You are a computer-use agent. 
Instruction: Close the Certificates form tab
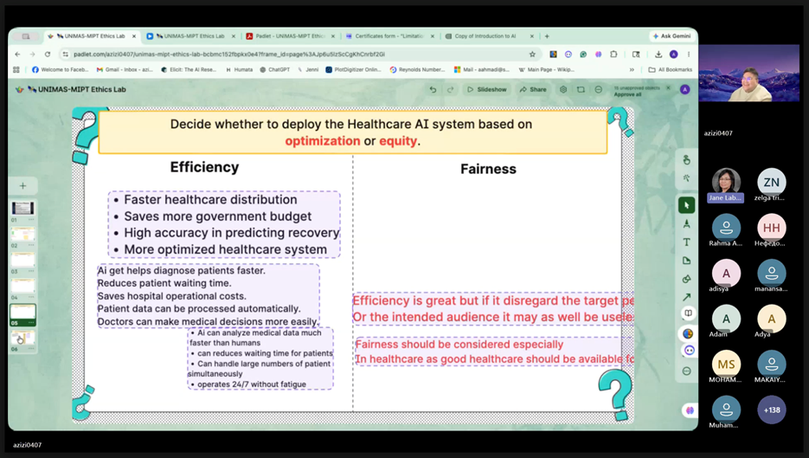pyautogui.click(x=432, y=36)
